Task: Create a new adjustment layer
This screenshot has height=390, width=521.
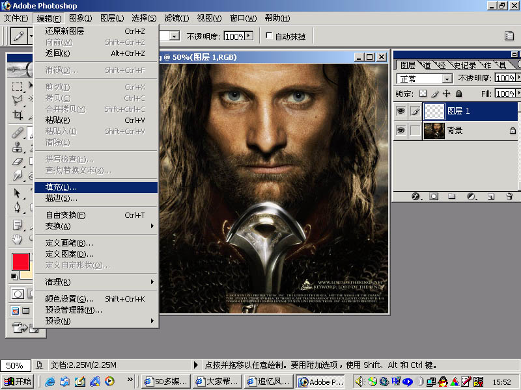Action: [x=472, y=196]
